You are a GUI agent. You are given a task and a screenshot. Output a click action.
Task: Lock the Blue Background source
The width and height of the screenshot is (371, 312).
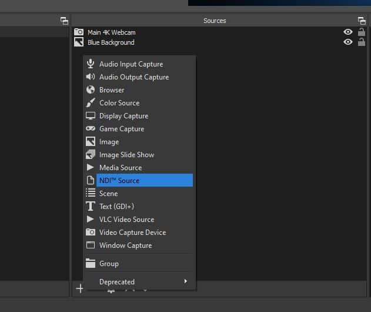click(x=362, y=42)
